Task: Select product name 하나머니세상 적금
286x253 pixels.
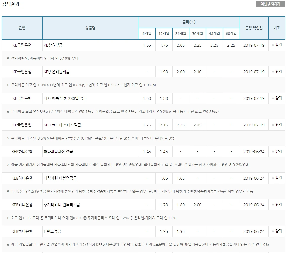Action: [x=58, y=152]
